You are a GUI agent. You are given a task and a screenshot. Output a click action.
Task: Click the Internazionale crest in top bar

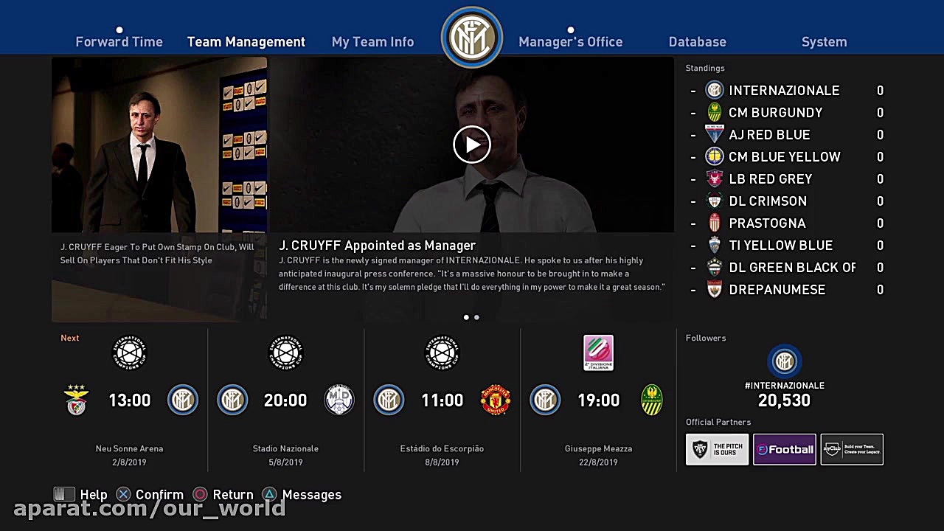pos(472,36)
